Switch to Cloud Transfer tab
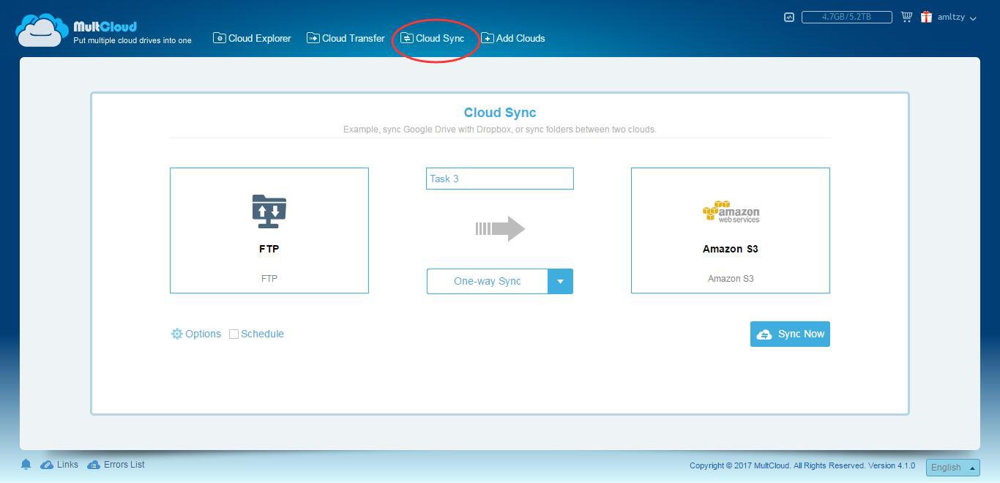 [346, 38]
